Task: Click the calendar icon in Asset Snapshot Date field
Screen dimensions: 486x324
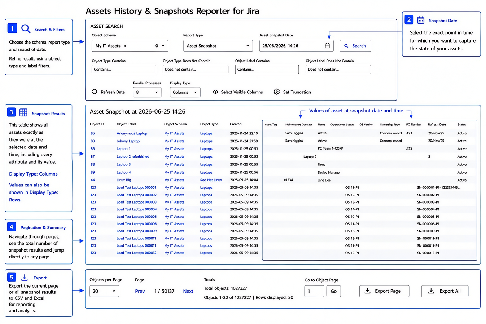Action: (x=327, y=46)
